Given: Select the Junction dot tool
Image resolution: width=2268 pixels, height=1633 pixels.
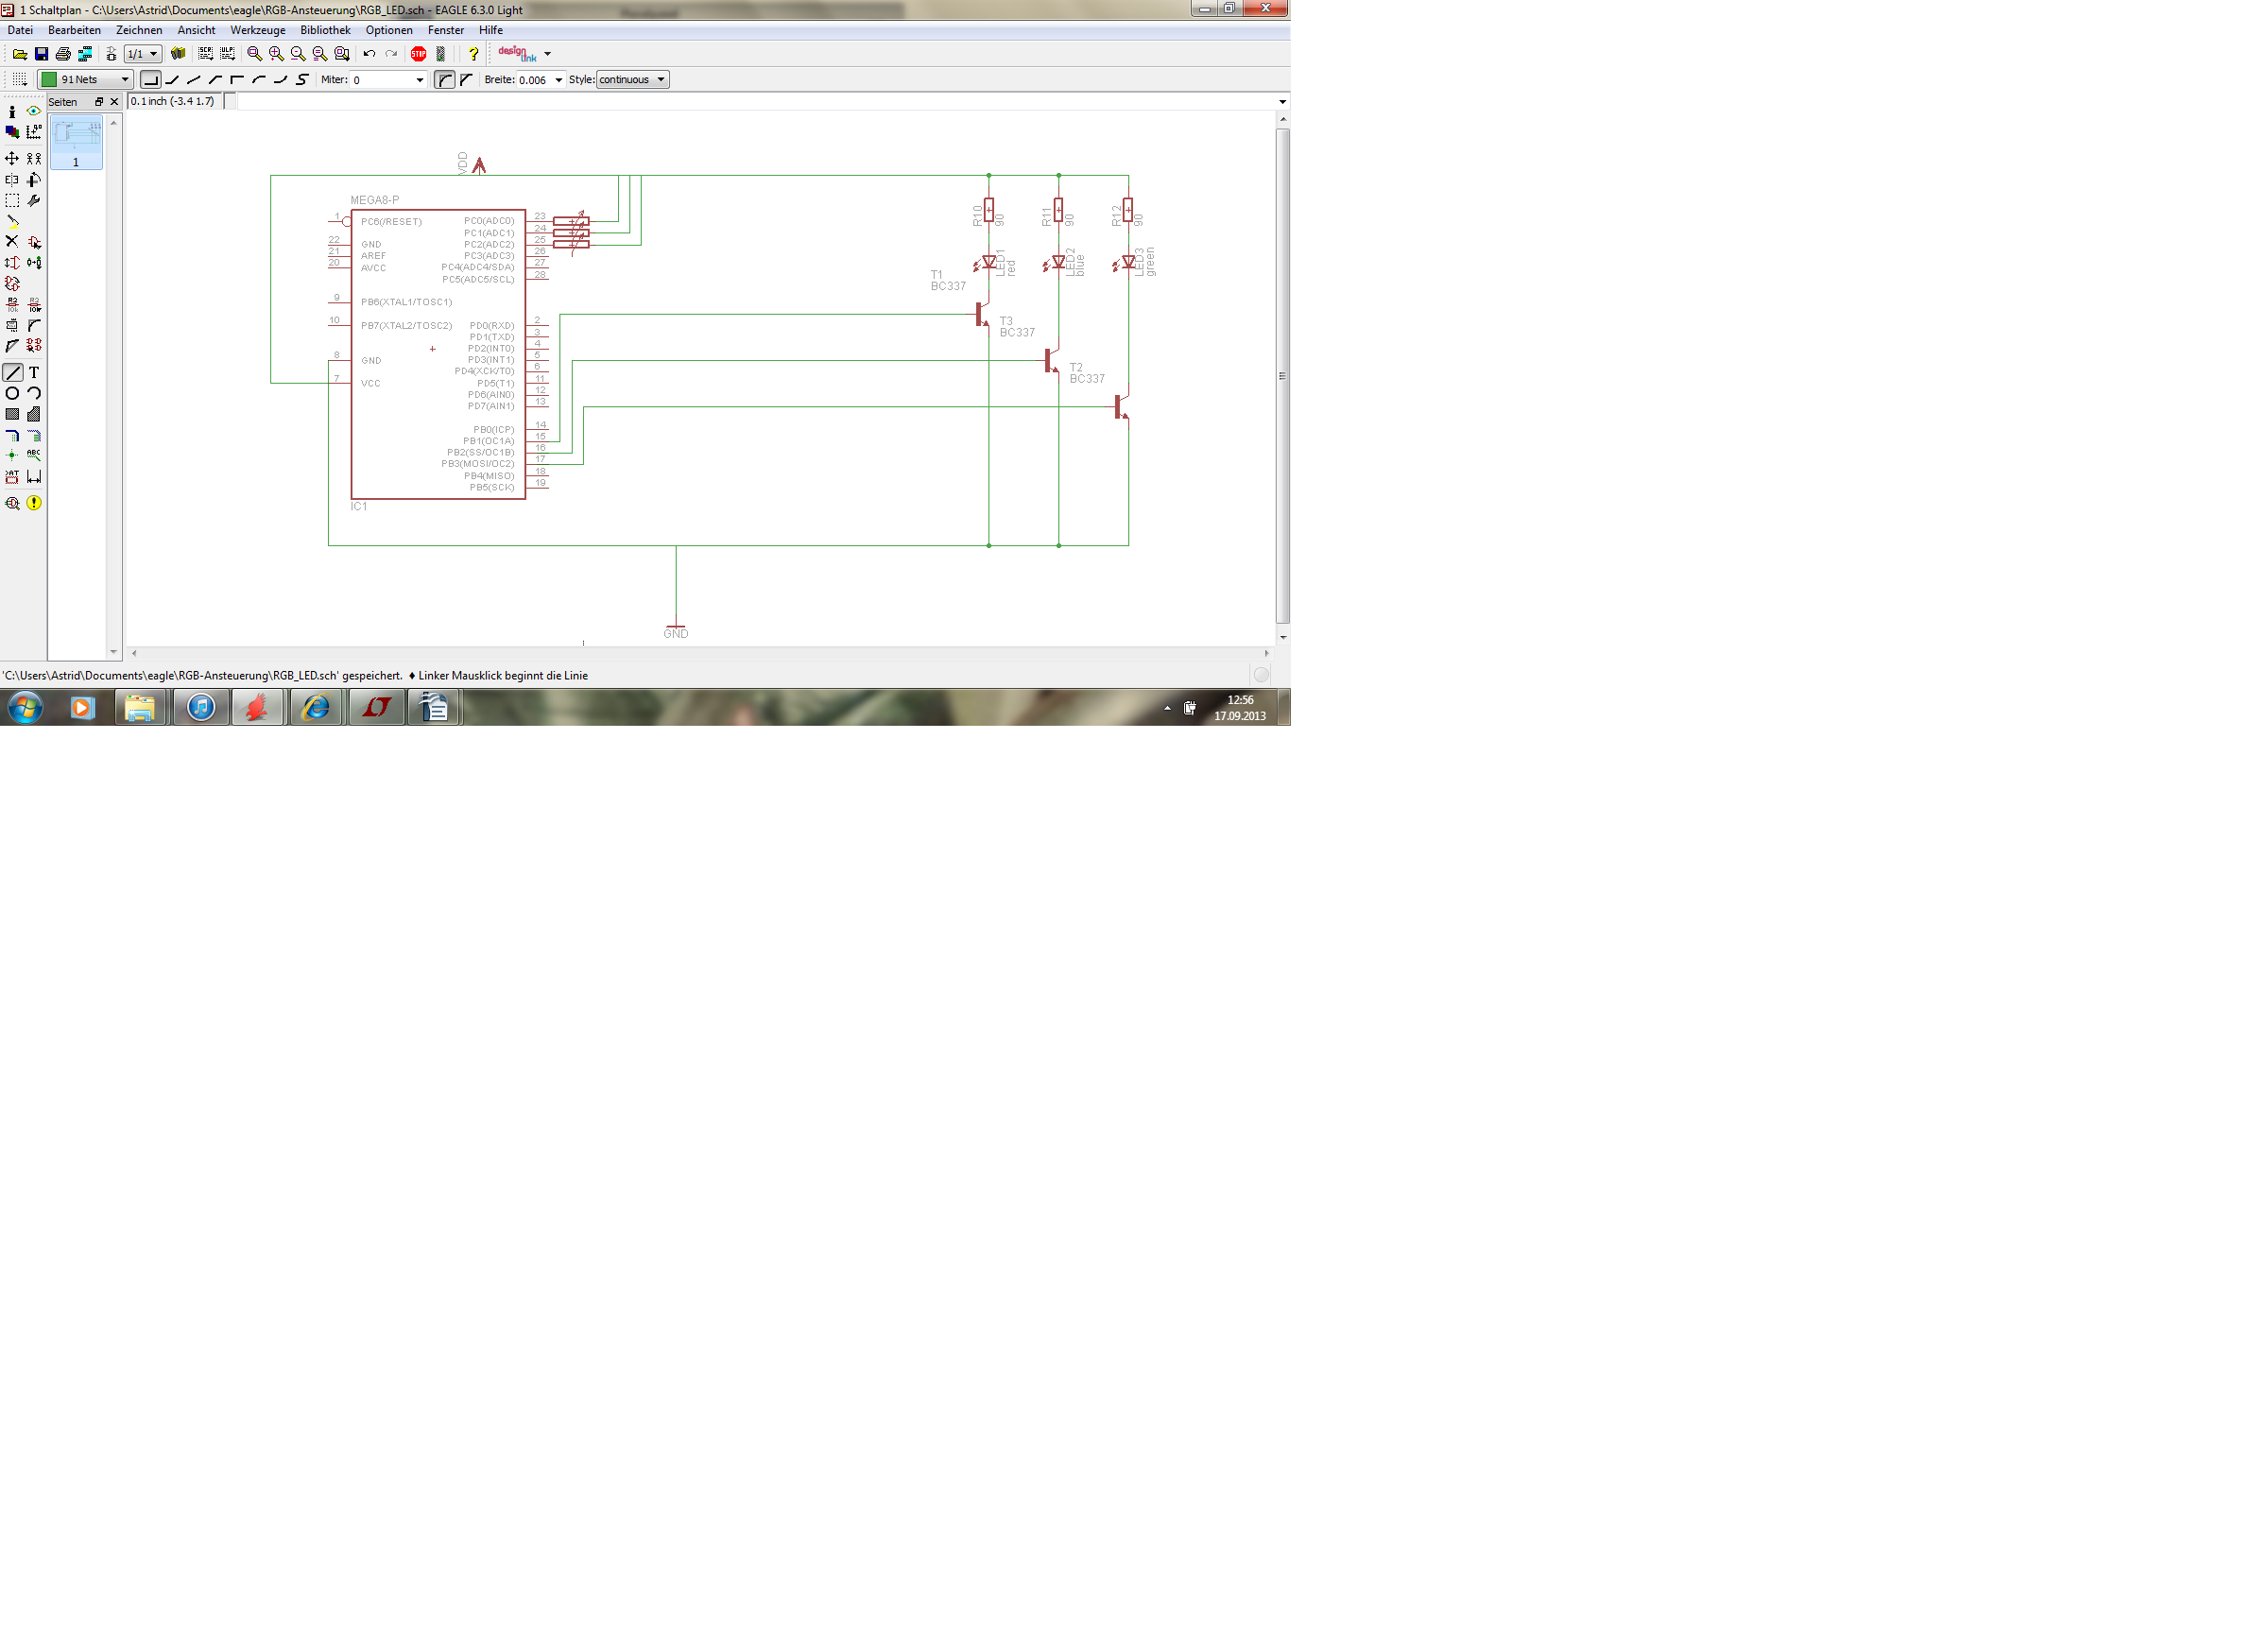Looking at the screenshot, I should coord(12,456).
